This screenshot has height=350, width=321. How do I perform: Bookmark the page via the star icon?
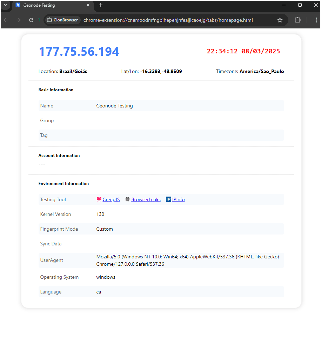[280, 20]
